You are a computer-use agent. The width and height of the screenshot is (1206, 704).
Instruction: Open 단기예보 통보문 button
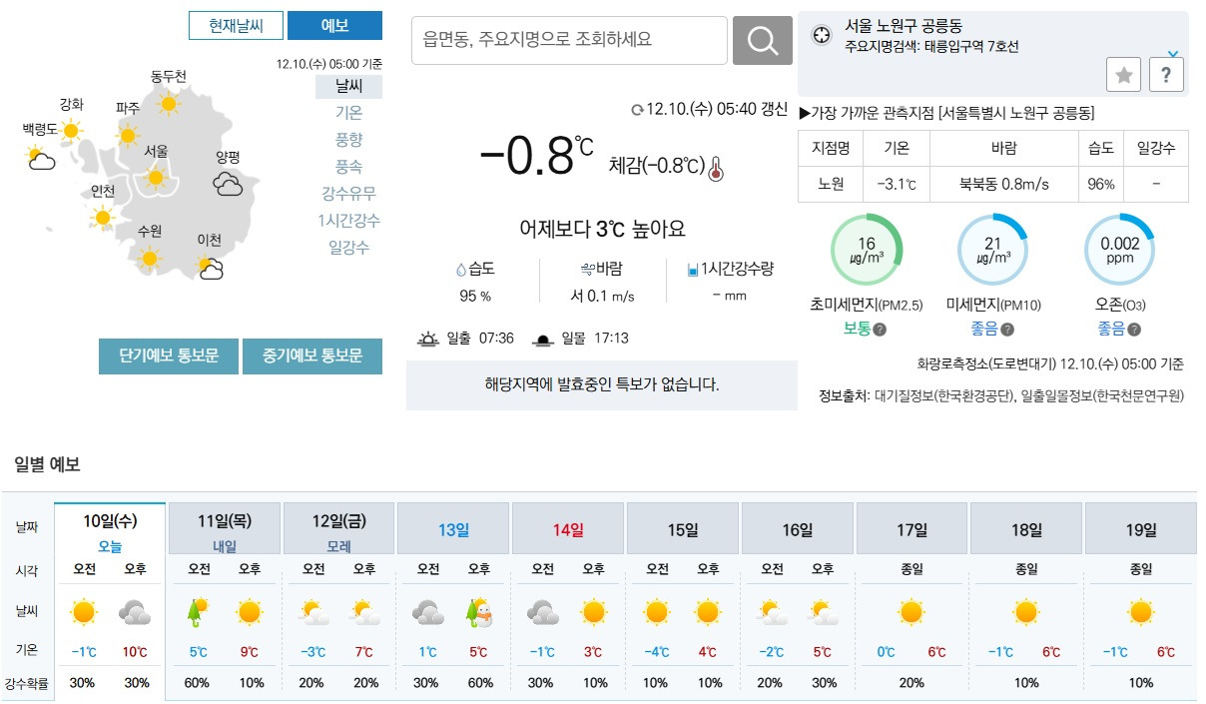pyautogui.click(x=169, y=356)
